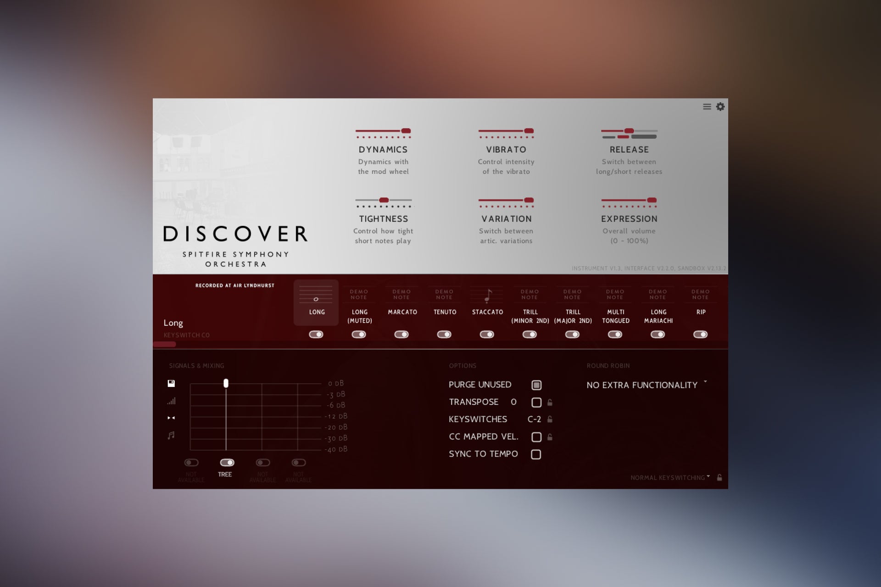The height and width of the screenshot is (587, 881).
Task: Click the Keyswitches lock icon
Action: point(550,419)
